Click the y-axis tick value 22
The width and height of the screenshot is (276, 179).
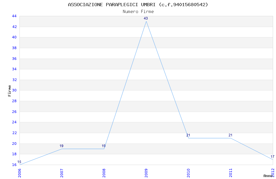(x=14, y=133)
